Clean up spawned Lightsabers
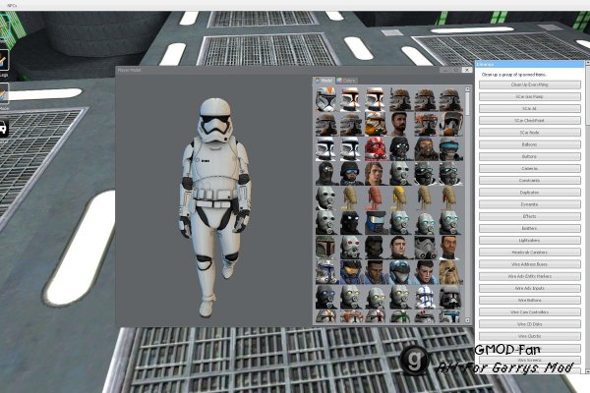Viewport: 590px width, 393px height. coord(529,241)
